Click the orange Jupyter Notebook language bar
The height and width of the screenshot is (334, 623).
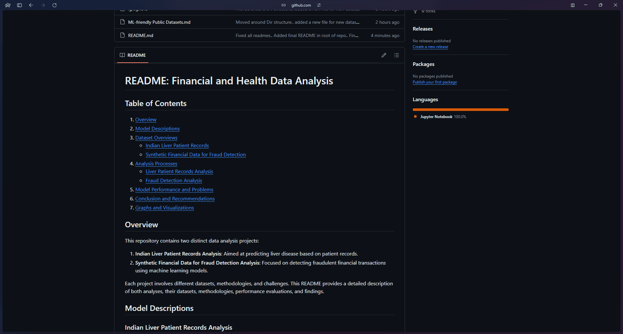pos(460,109)
